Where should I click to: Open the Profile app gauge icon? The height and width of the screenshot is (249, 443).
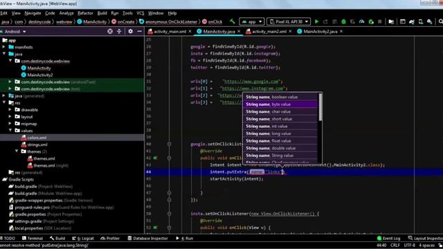point(361,21)
